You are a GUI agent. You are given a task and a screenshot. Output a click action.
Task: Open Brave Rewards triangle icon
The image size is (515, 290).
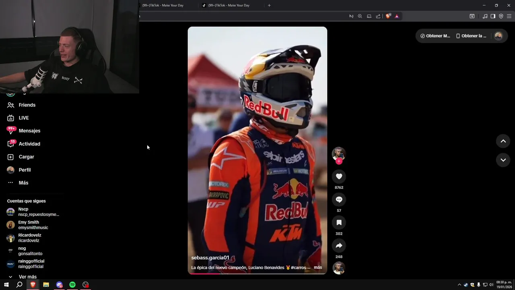tap(397, 16)
